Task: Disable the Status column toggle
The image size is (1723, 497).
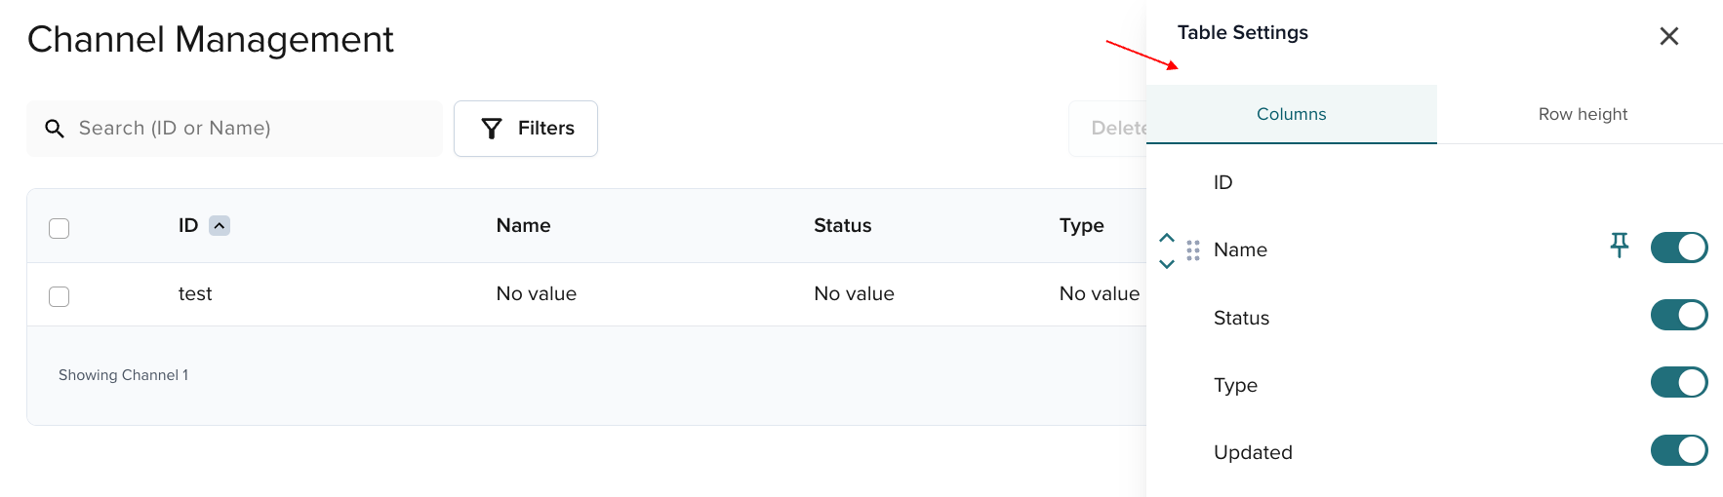Action: [x=1678, y=315]
